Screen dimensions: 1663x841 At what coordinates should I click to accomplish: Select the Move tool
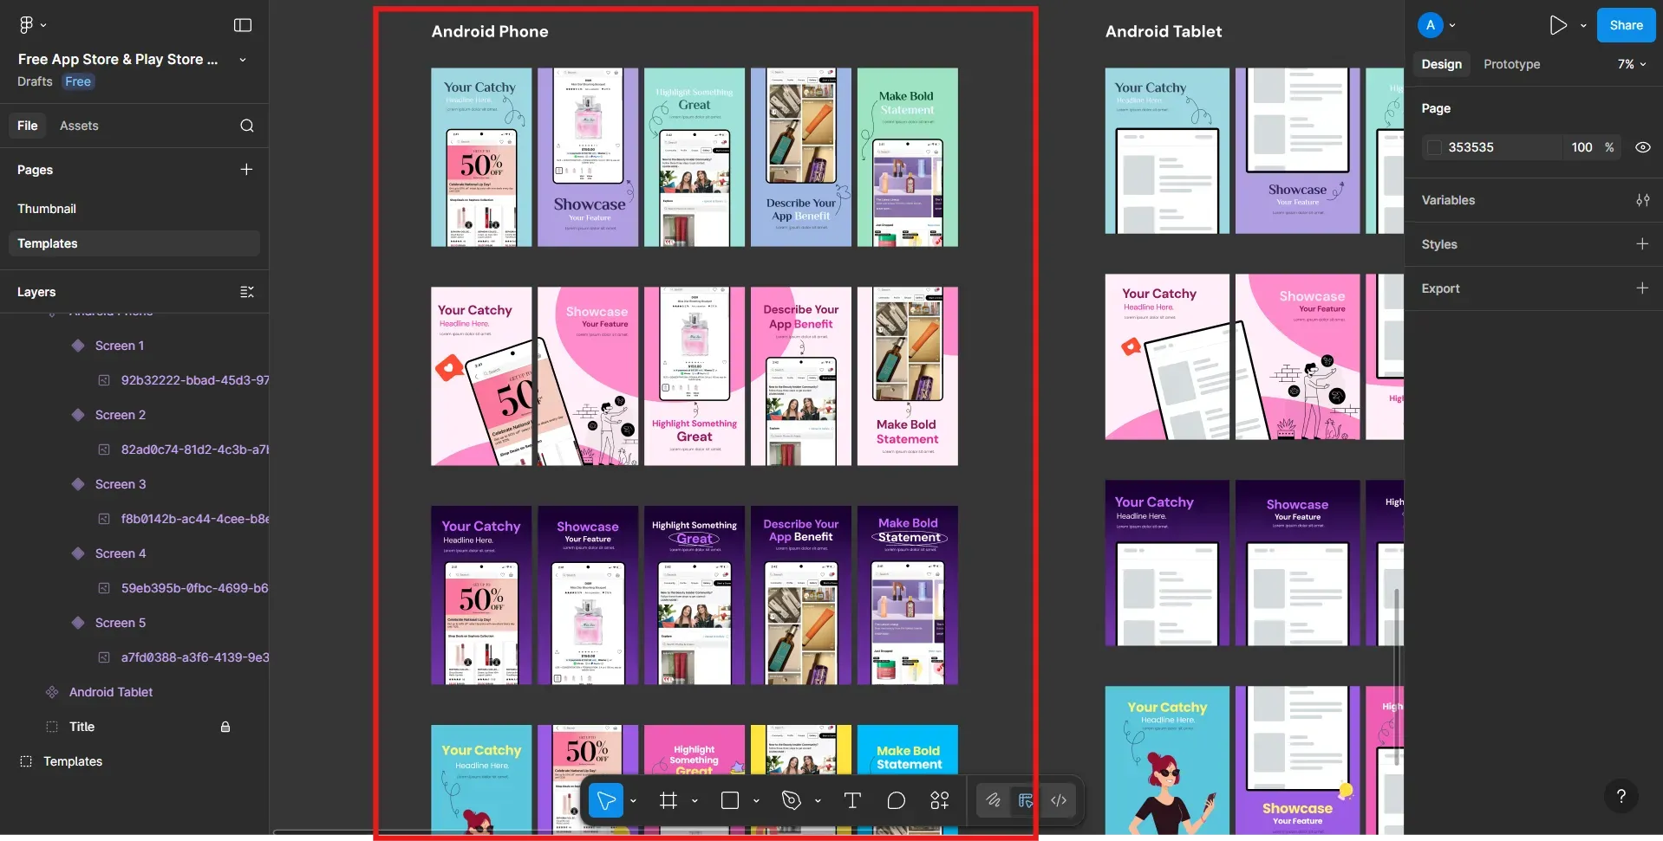click(x=607, y=800)
